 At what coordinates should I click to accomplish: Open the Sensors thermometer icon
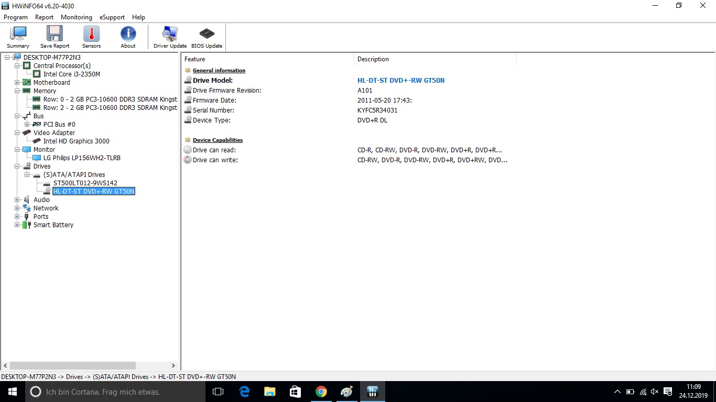(x=91, y=37)
